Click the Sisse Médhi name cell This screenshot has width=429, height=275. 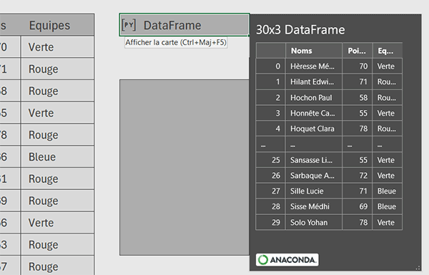[x=314, y=206]
